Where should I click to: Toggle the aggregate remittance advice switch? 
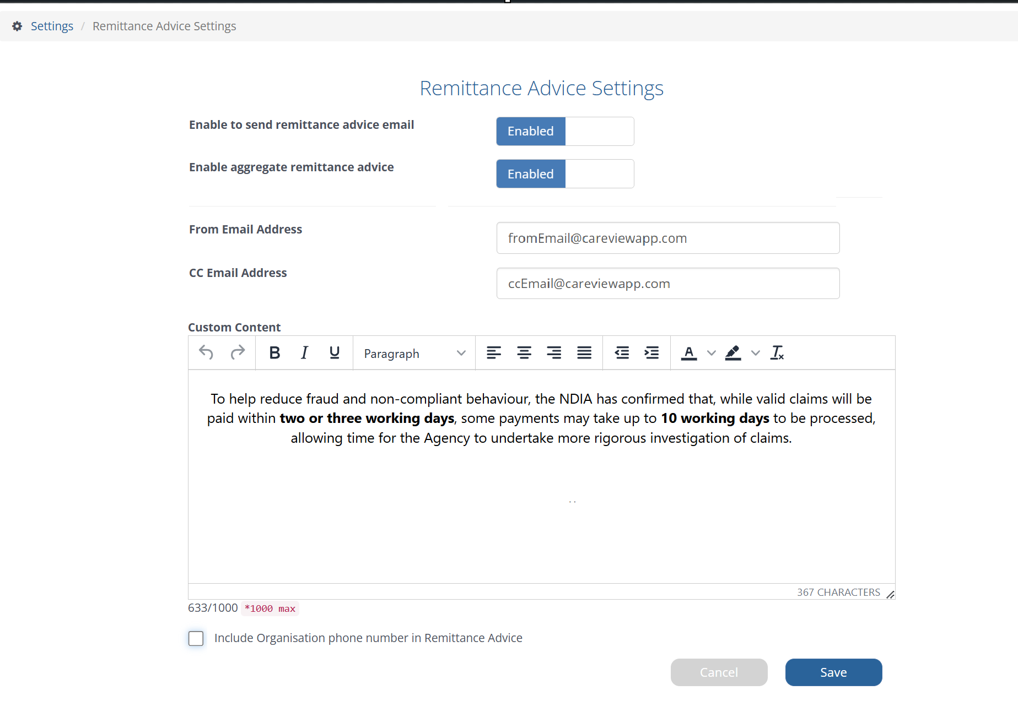click(565, 174)
